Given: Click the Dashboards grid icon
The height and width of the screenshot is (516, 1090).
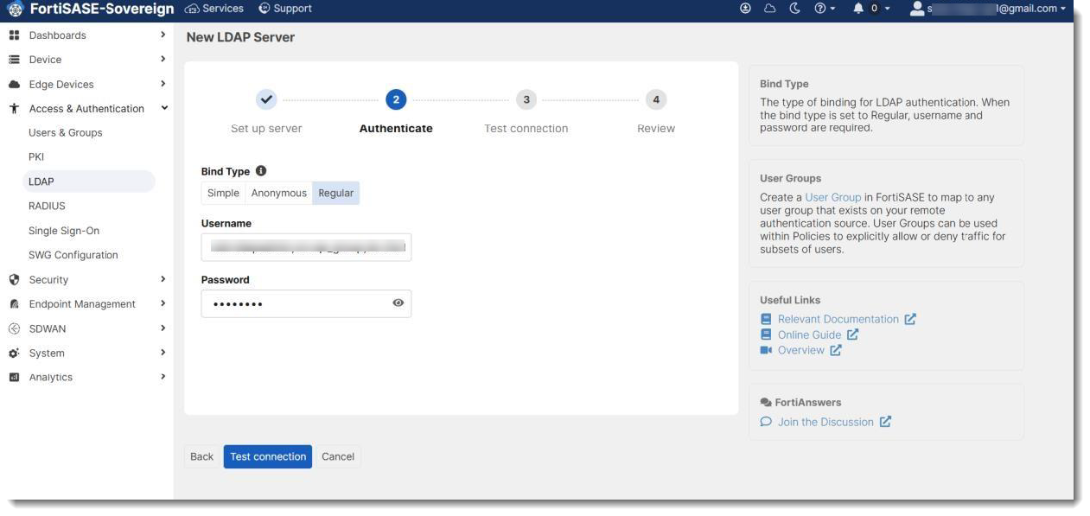Looking at the screenshot, I should [x=14, y=35].
